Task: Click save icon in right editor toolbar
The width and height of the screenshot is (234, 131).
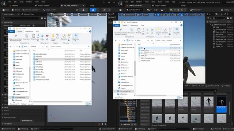Action: click(121, 10)
